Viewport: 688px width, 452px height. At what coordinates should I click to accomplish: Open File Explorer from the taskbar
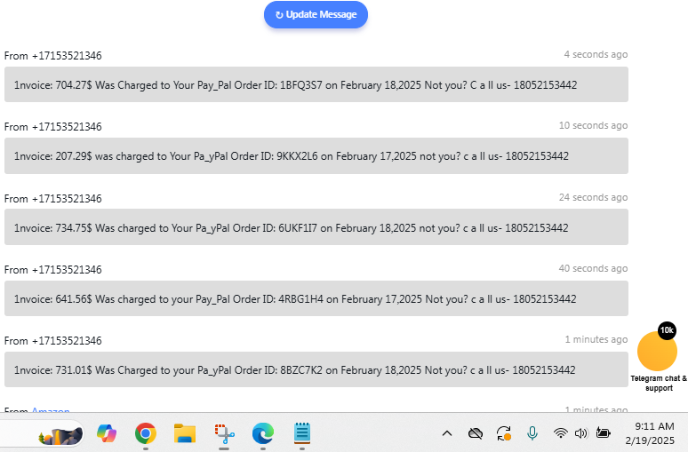coord(185,433)
